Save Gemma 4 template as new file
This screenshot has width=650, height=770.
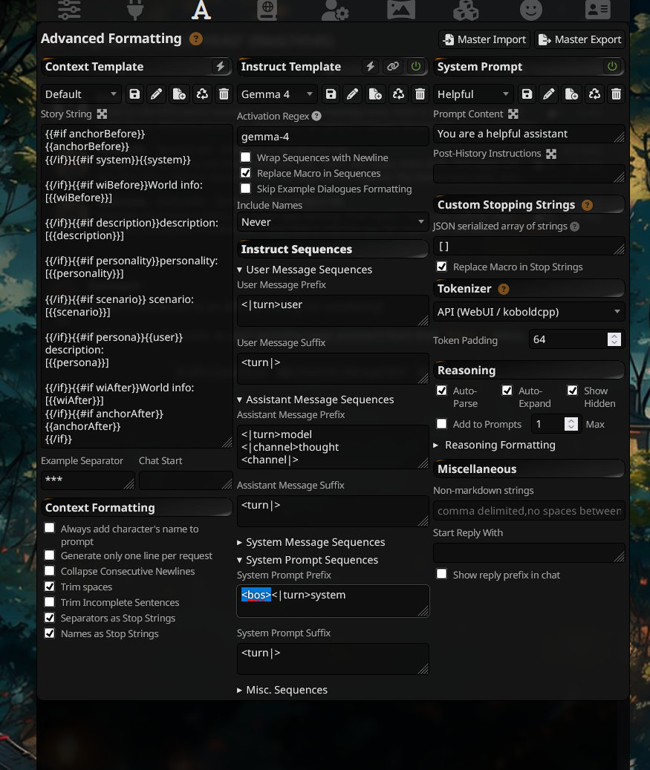point(375,94)
